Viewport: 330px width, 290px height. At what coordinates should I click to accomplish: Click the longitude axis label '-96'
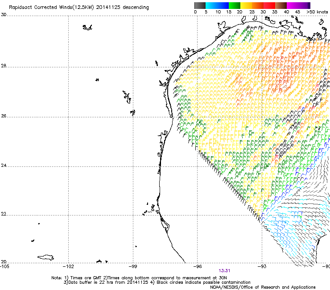[197, 266]
